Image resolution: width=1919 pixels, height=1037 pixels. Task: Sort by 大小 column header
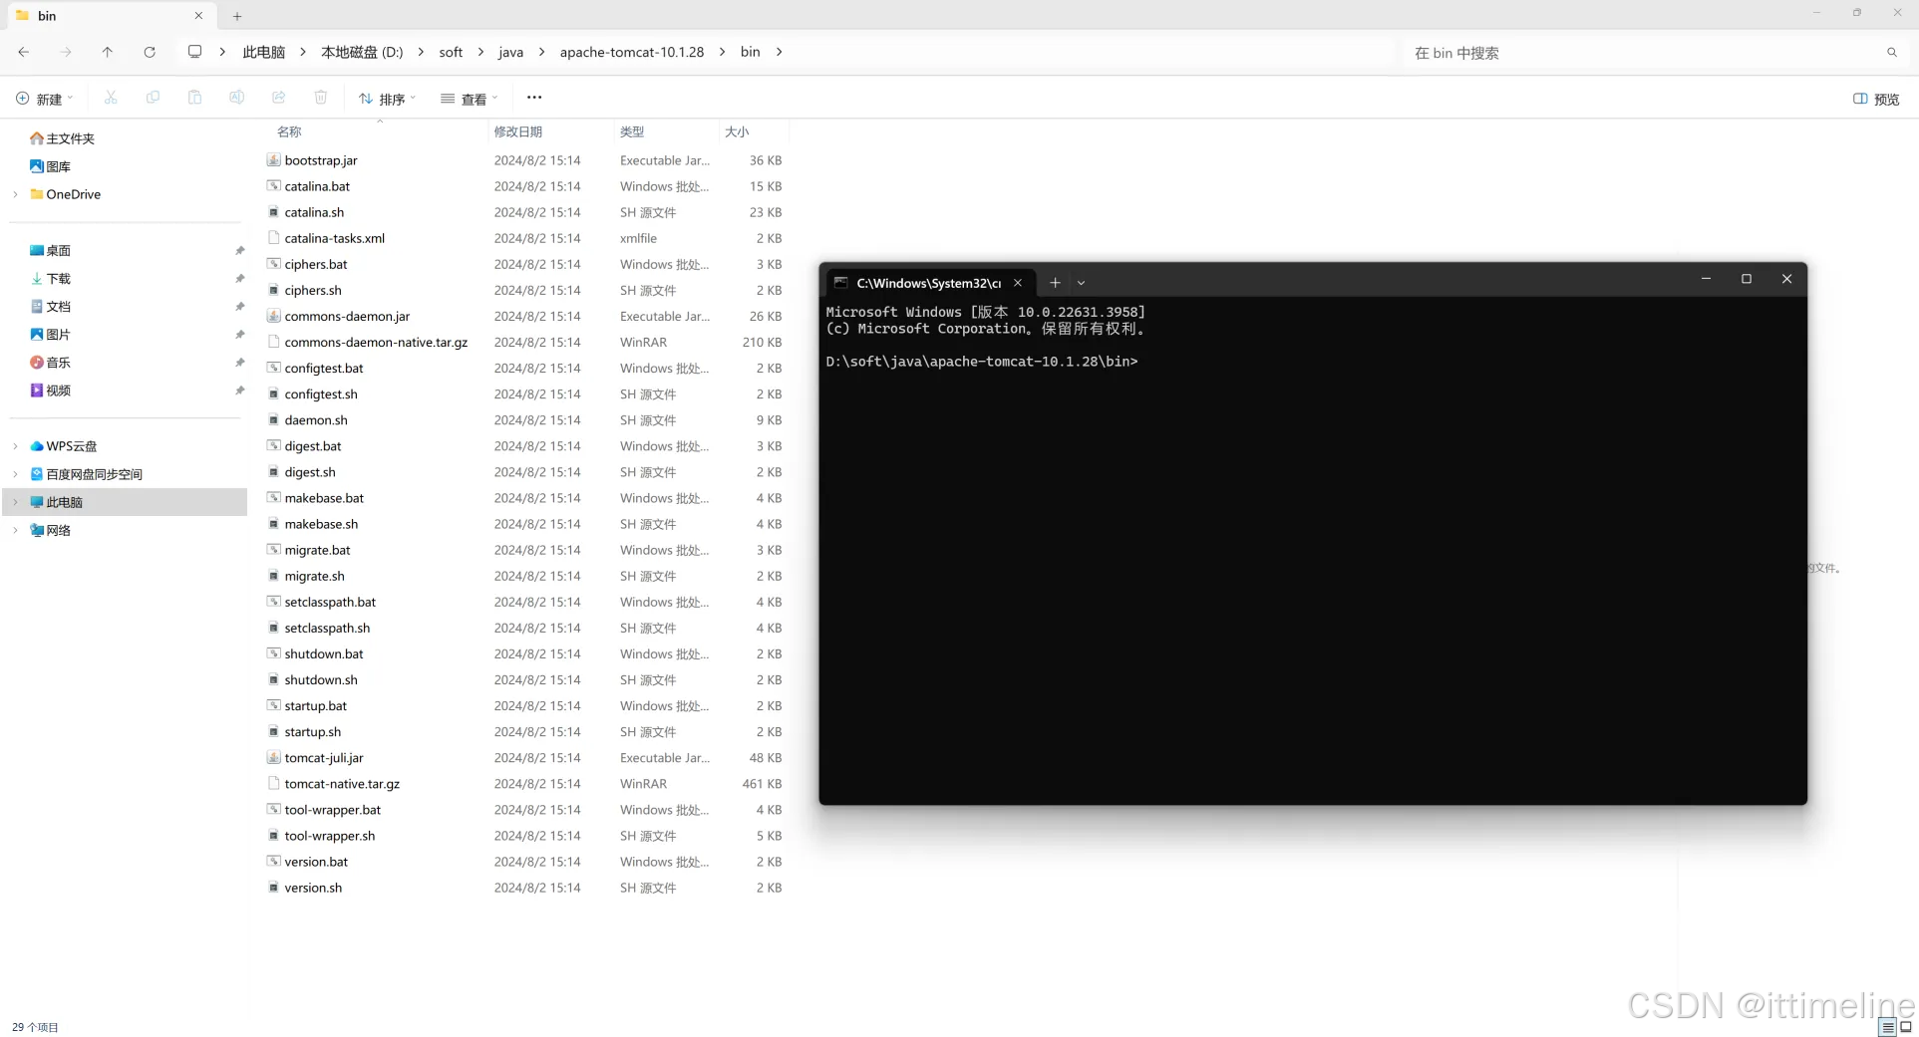tap(737, 131)
